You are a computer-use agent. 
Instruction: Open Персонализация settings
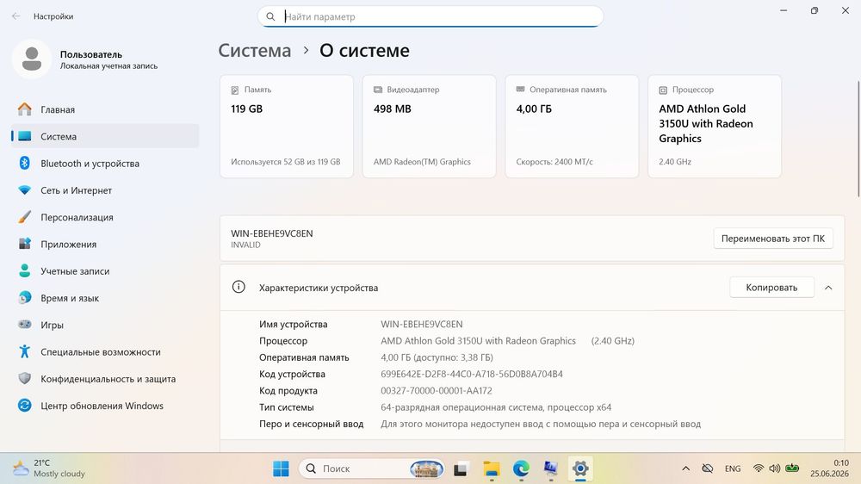pos(105,217)
